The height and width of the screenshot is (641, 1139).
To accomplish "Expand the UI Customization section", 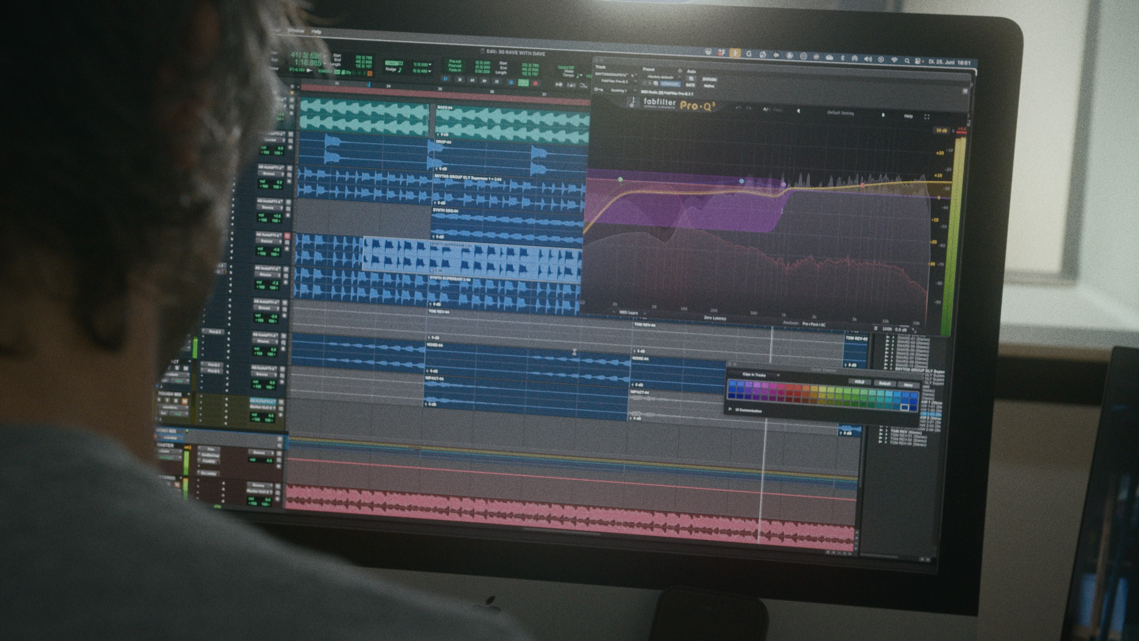I will point(731,410).
